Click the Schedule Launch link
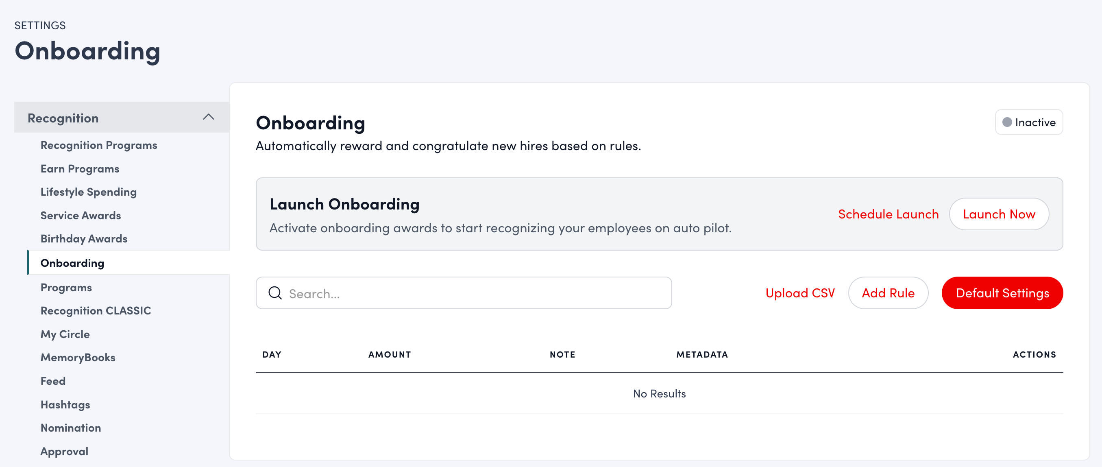The height and width of the screenshot is (467, 1102). 889,214
